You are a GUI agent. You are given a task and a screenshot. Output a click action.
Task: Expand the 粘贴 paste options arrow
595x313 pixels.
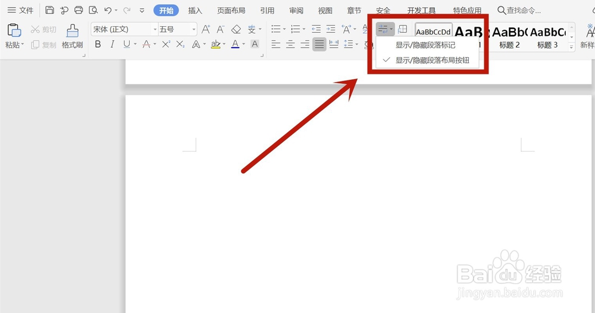(23, 45)
